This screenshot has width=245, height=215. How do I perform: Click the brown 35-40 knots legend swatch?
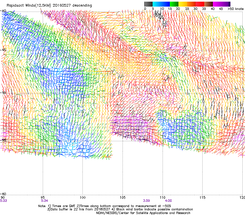209,4
